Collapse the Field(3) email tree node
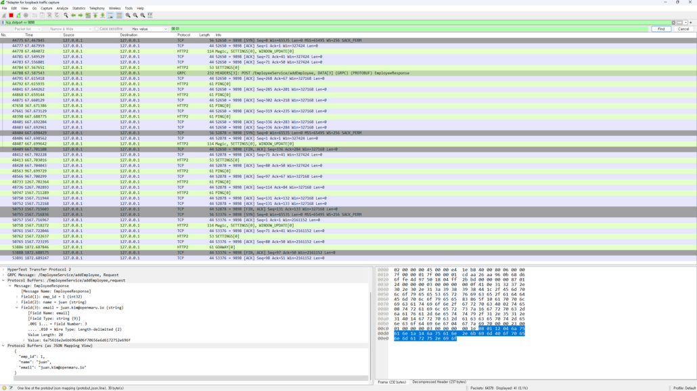Image resolution: width=697 pixels, height=391 pixels. (17, 308)
